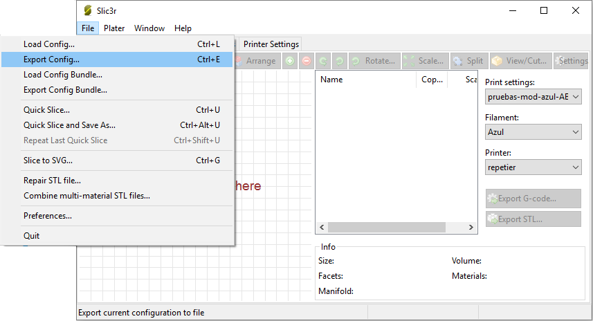Click the 'Materials:' label in Info
593x321 pixels.
pos(469,276)
